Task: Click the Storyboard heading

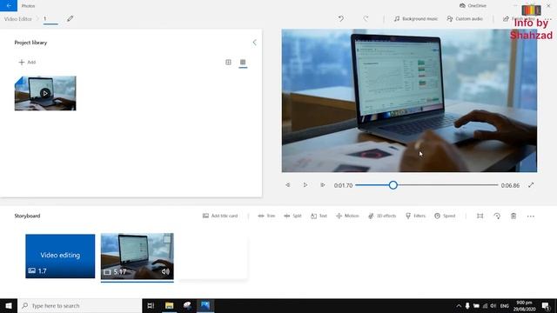Action: (x=27, y=216)
